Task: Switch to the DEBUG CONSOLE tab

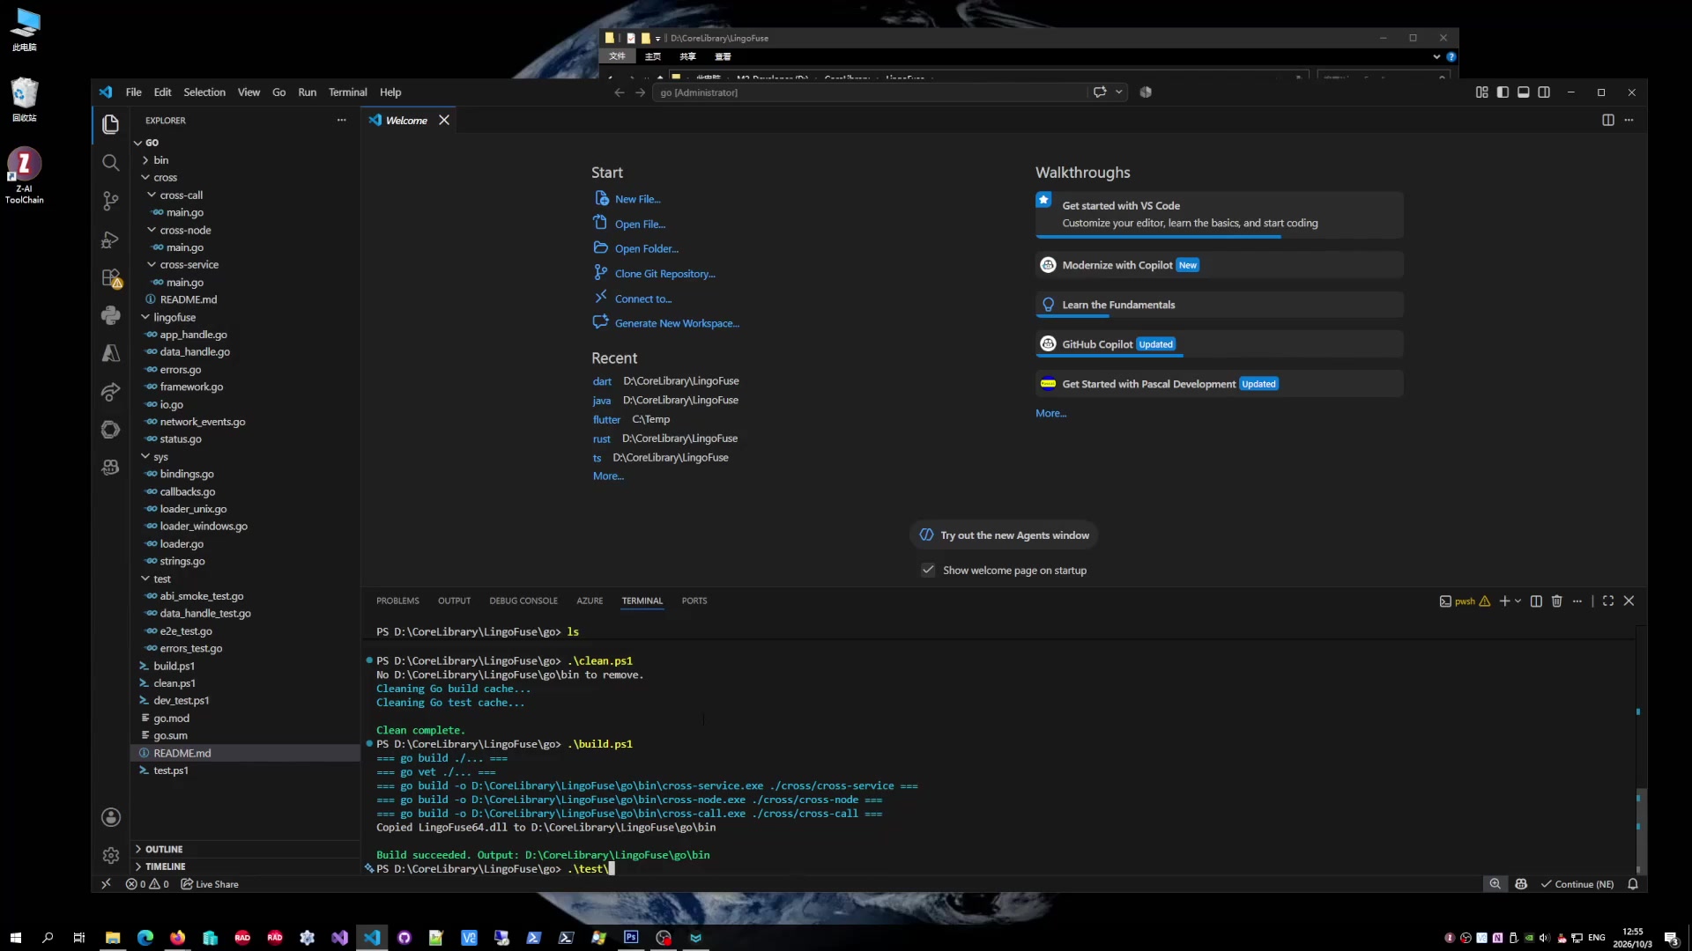Action: click(523, 601)
